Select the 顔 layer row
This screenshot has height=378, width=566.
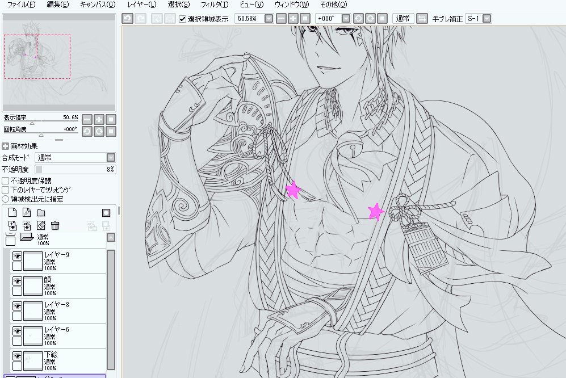click(x=58, y=286)
